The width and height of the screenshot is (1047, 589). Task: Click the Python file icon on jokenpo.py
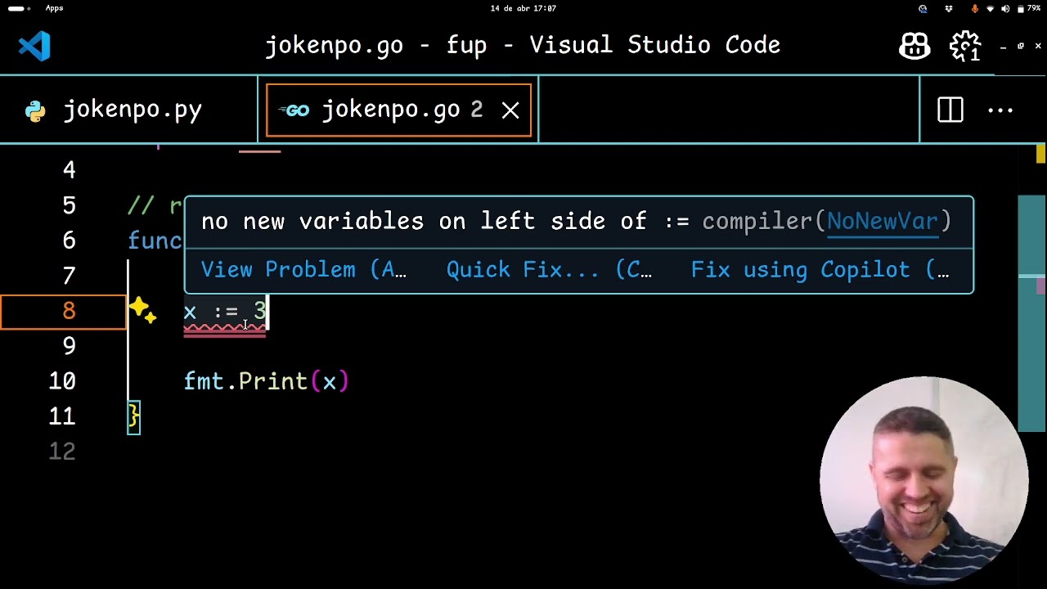click(x=35, y=111)
